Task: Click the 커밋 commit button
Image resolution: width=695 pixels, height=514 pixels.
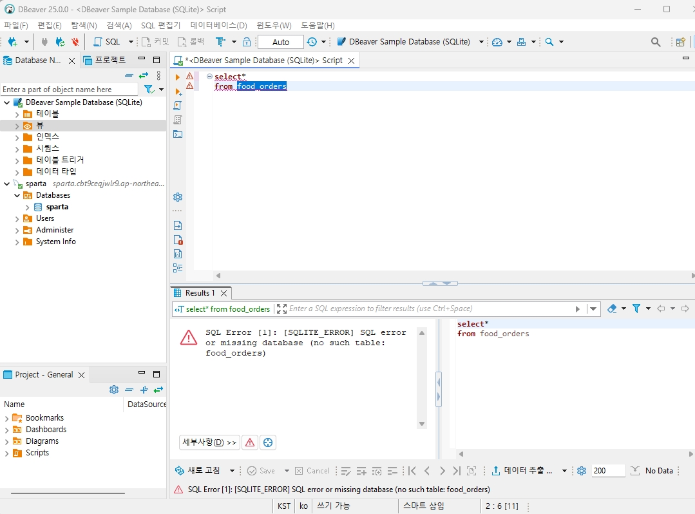Action: (155, 42)
